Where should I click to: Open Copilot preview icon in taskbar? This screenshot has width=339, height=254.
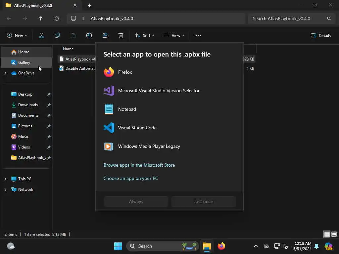pyautogui.click(x=328, y=246)
